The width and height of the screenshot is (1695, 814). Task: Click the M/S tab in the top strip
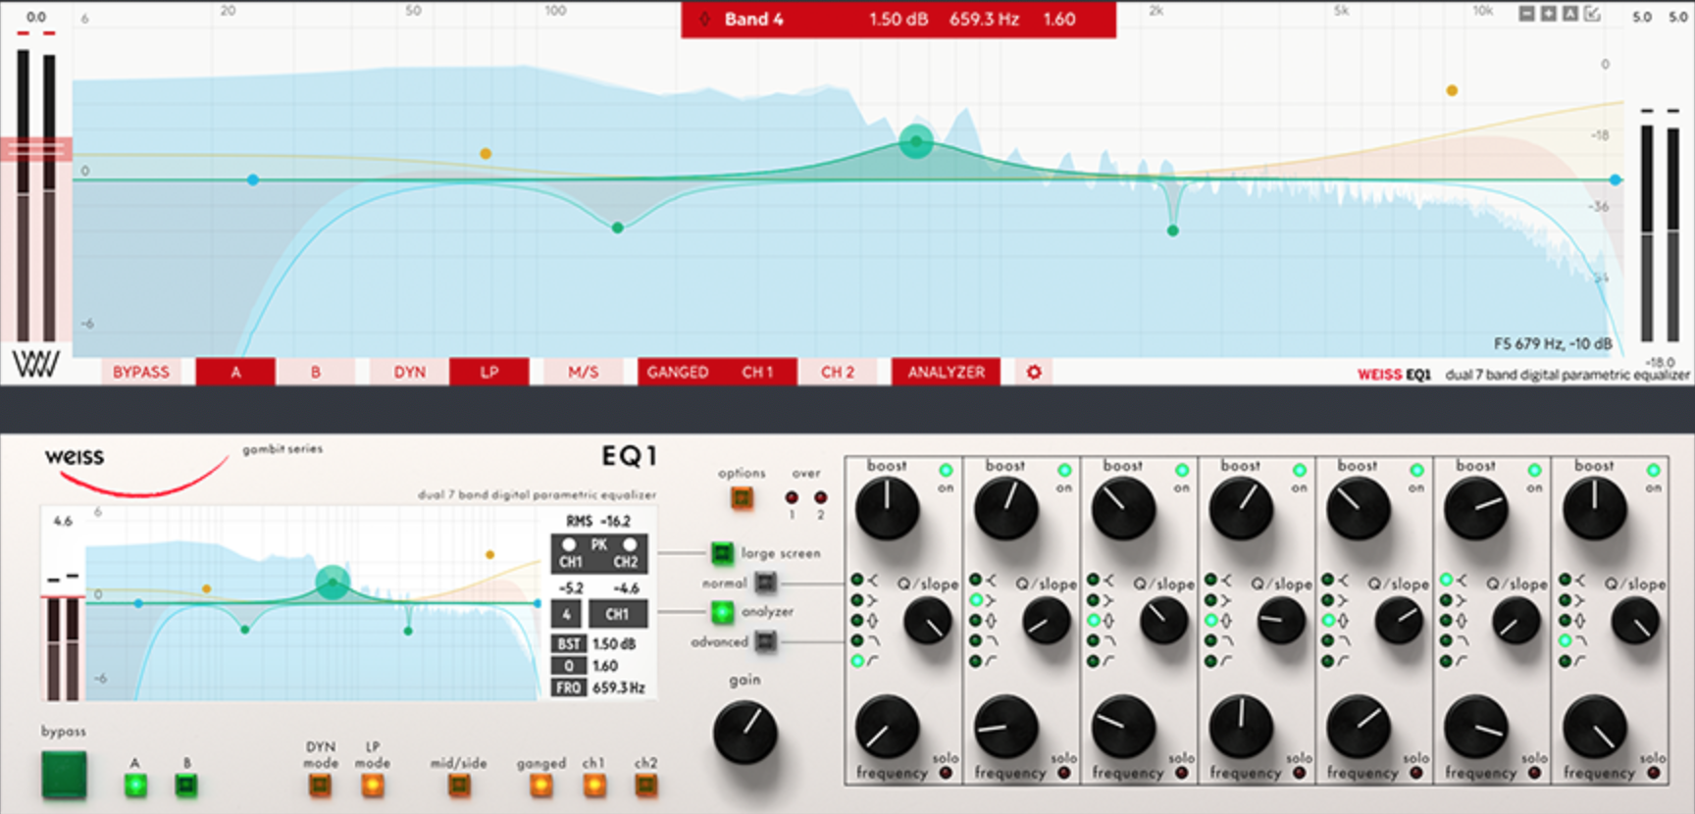pyautogui.click(x=583, y=372)
